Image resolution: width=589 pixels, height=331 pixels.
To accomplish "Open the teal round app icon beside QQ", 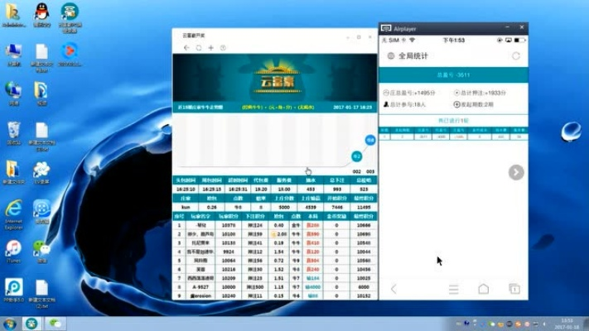I will (x=70, y=17).
